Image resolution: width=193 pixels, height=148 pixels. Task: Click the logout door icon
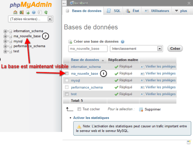(22, 12)
